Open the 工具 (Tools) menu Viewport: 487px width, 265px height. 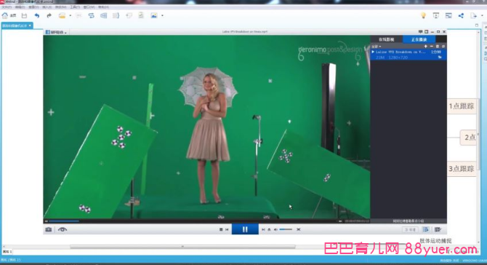click(x=75, y=7)
